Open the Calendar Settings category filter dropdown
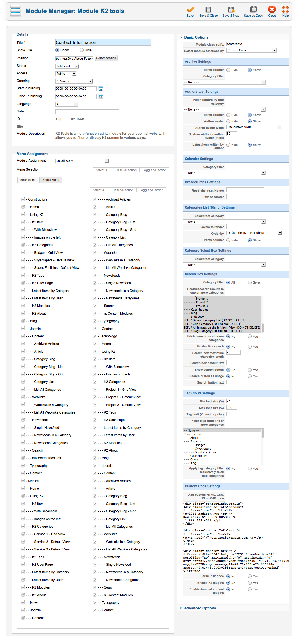The image size is (298, 636). click(x=224, y=173)
